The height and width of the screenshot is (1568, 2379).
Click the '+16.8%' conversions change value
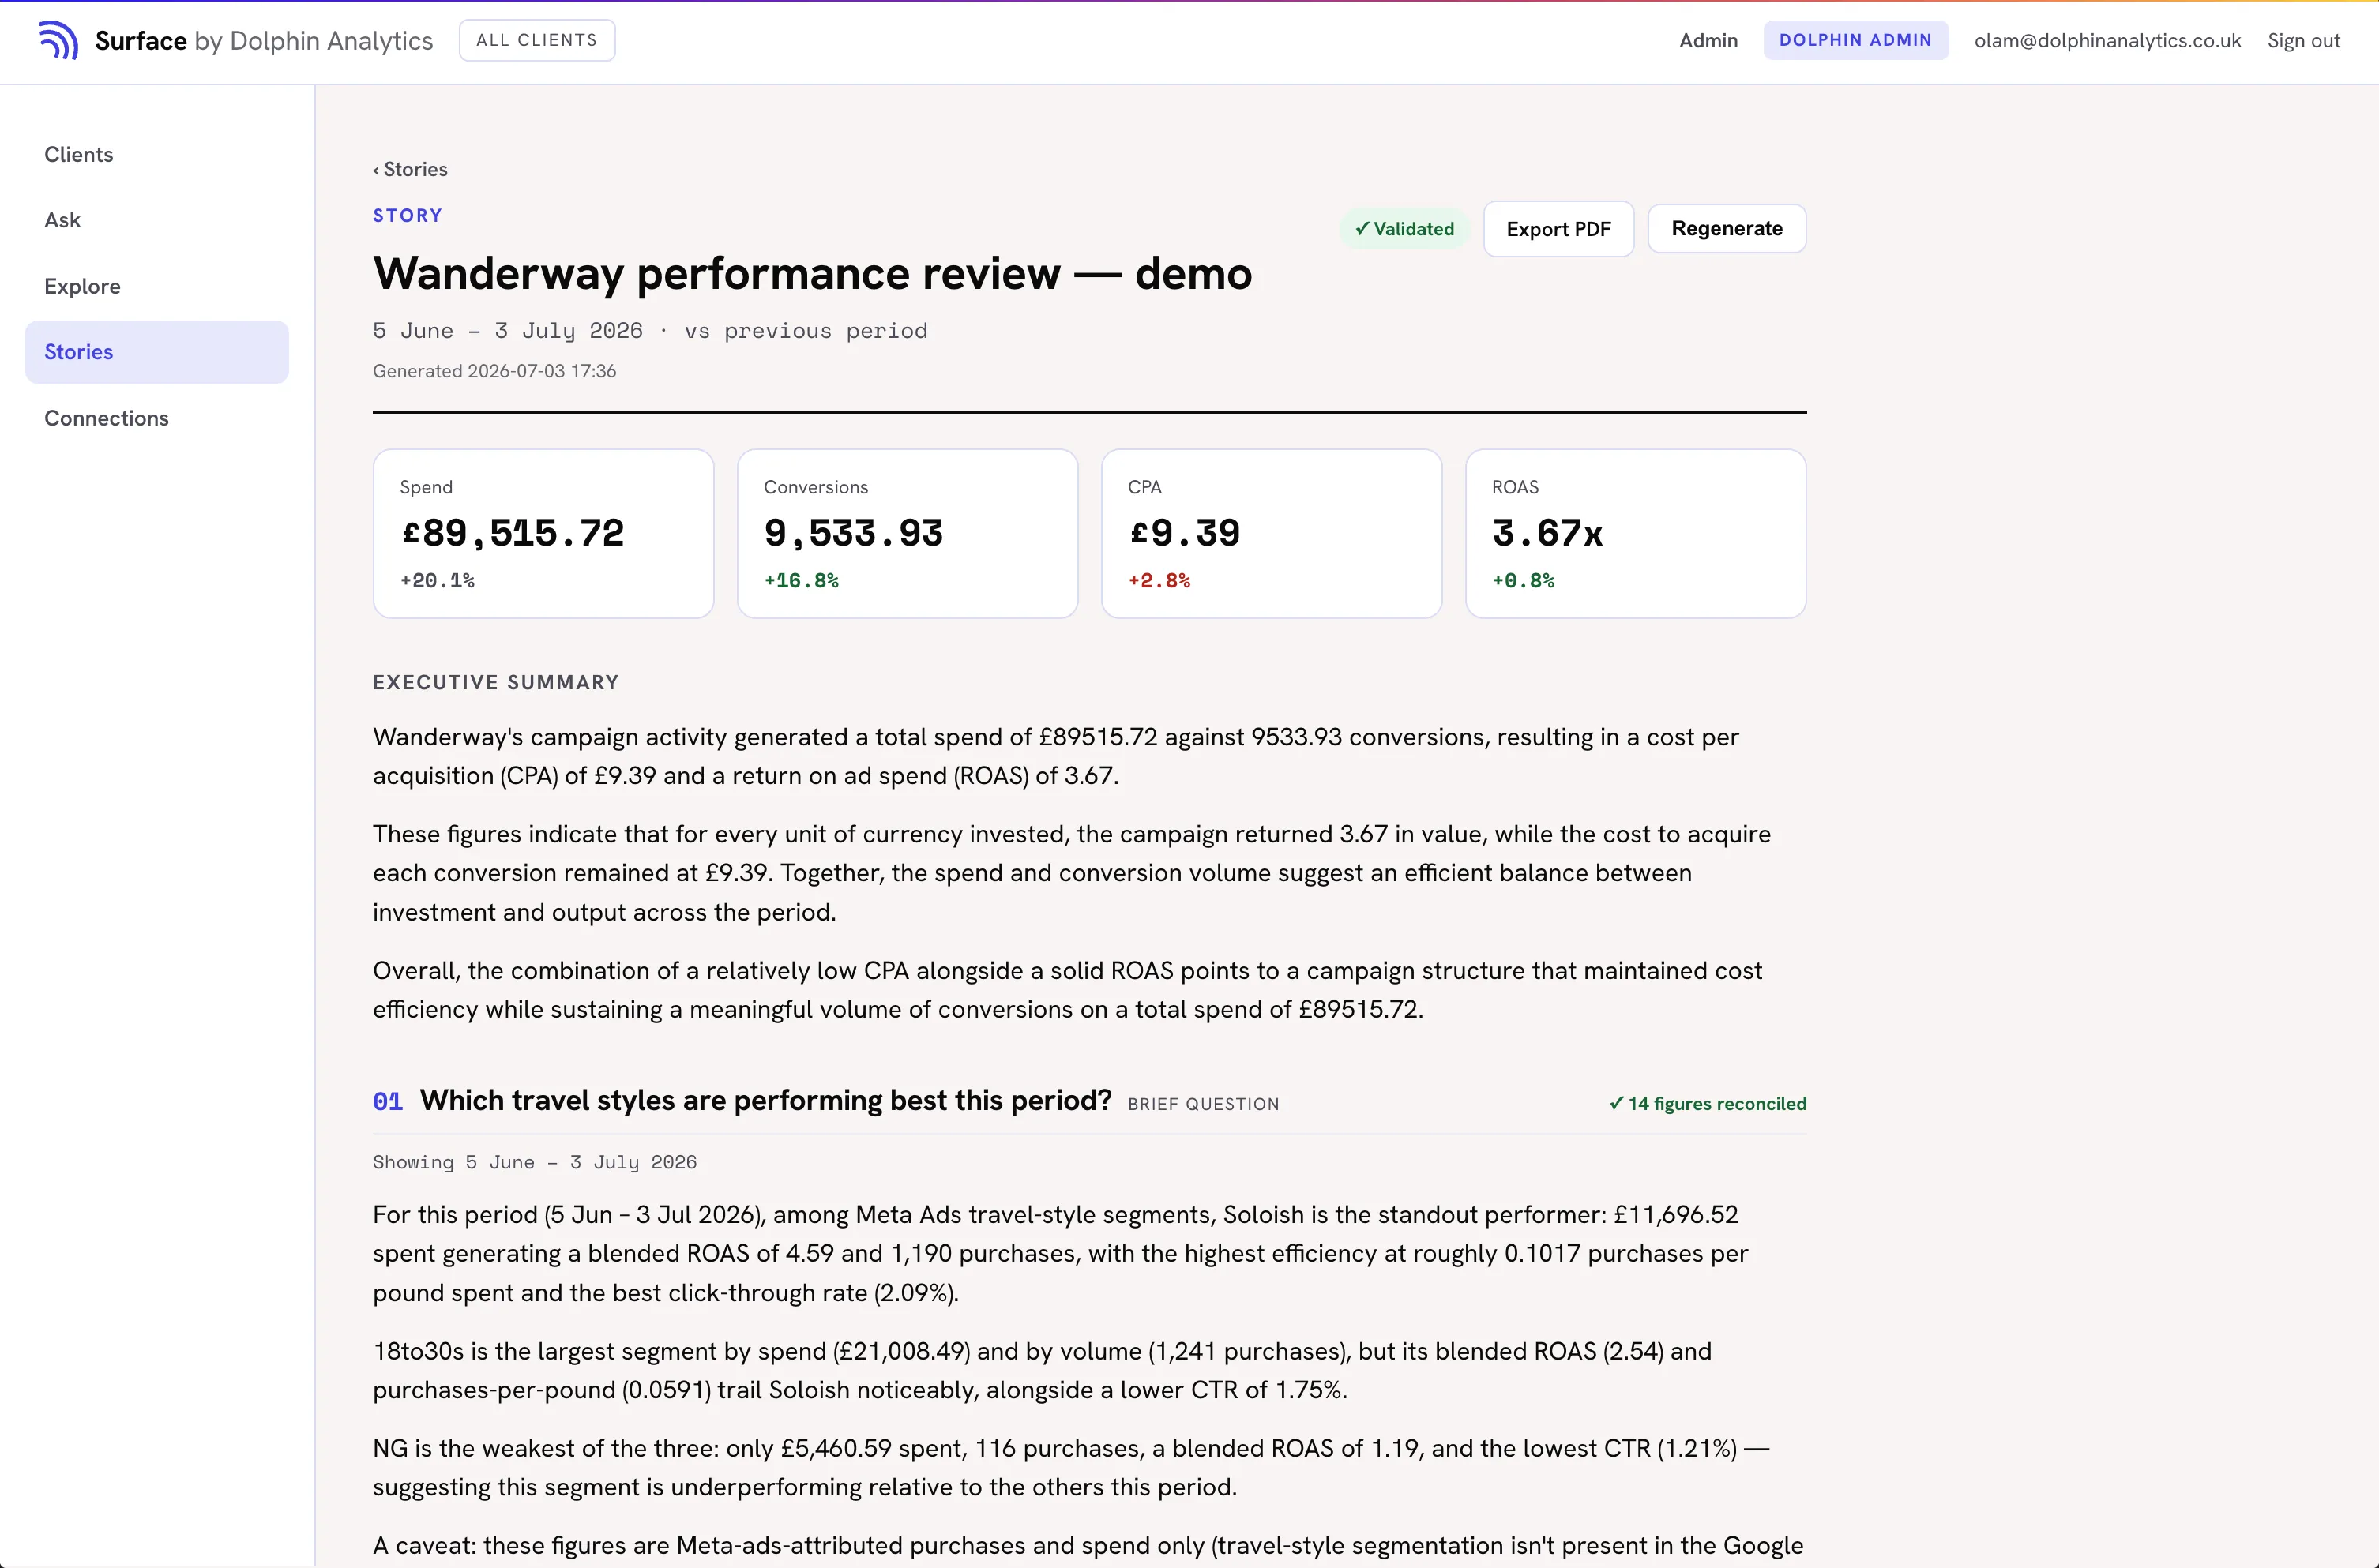tap(802, 580)
